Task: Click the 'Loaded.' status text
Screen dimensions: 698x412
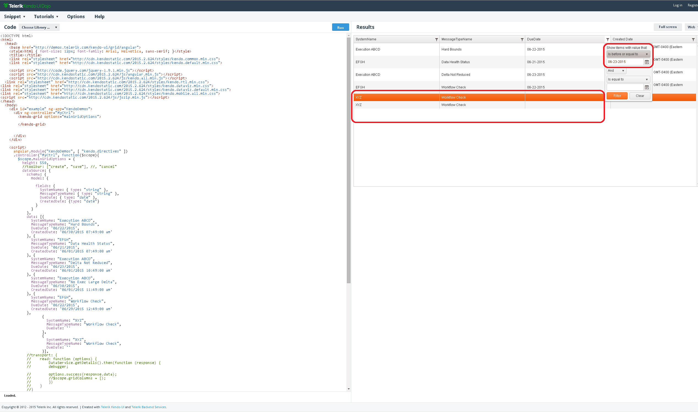Action: click(10, 396)
